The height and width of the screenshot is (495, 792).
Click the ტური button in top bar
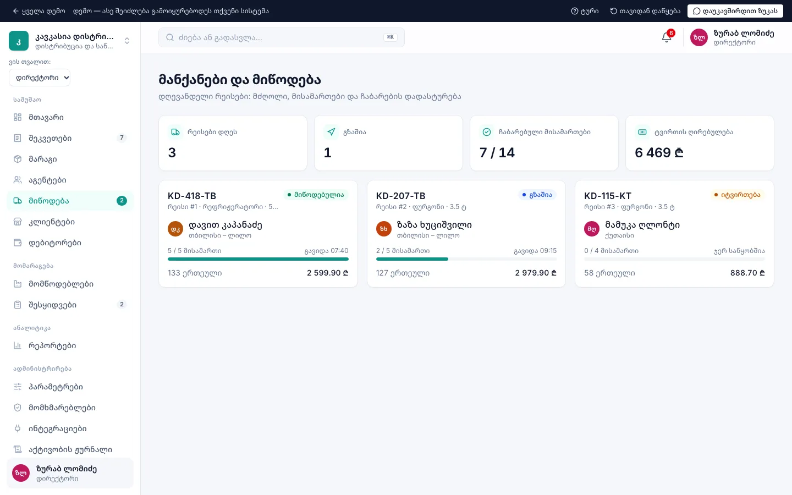click(x=585, y=11)
